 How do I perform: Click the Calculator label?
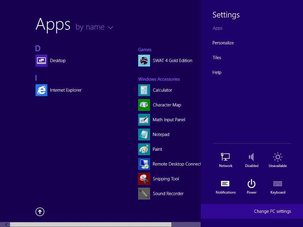point(162,90)
